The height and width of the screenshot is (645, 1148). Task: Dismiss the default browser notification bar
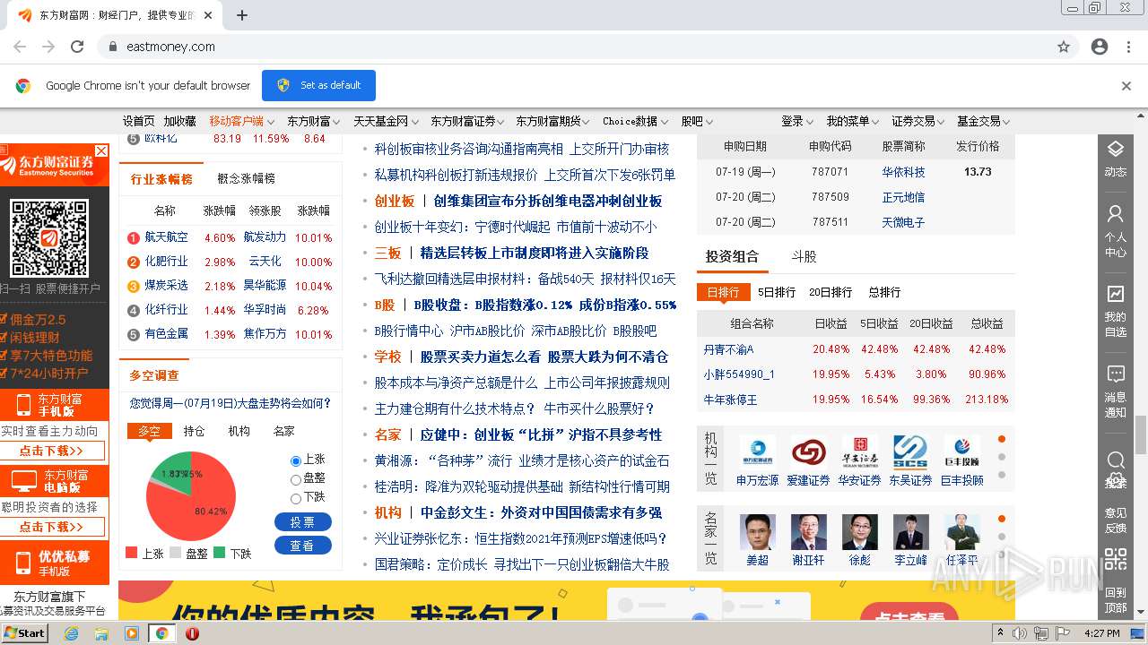pos(1126,86)
